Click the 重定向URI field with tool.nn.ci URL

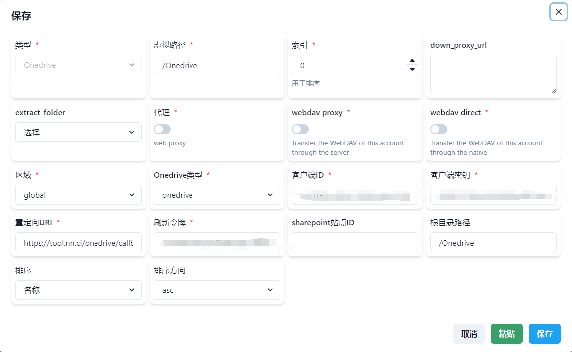pyautogui.click(x=78, y=242)
